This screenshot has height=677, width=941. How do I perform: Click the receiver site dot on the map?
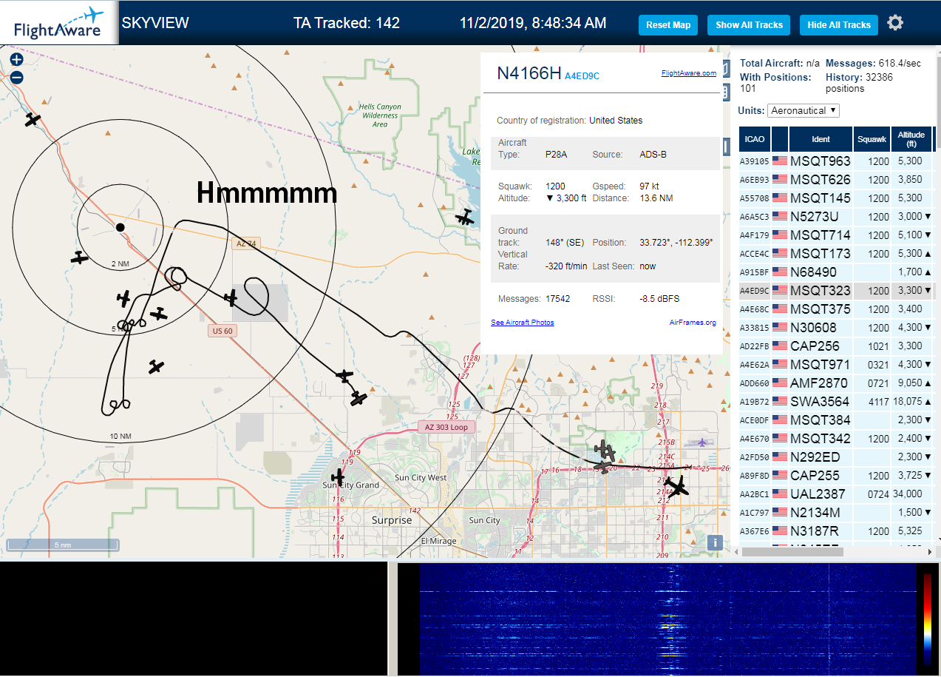tap(120, 227)
